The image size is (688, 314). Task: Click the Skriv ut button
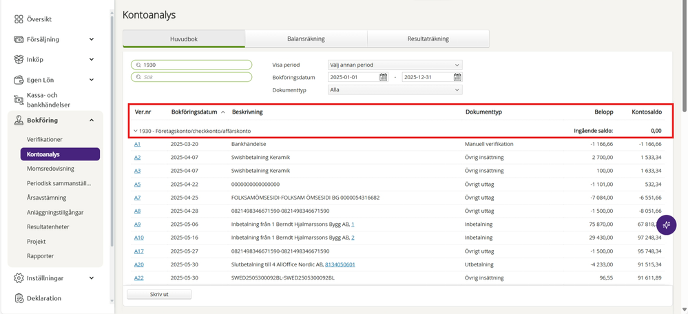[159, 294]
